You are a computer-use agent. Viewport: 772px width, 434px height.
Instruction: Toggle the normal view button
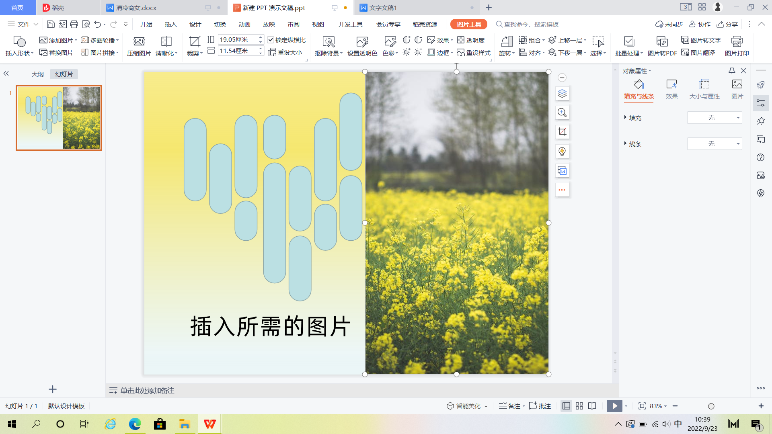click(566, 406)
